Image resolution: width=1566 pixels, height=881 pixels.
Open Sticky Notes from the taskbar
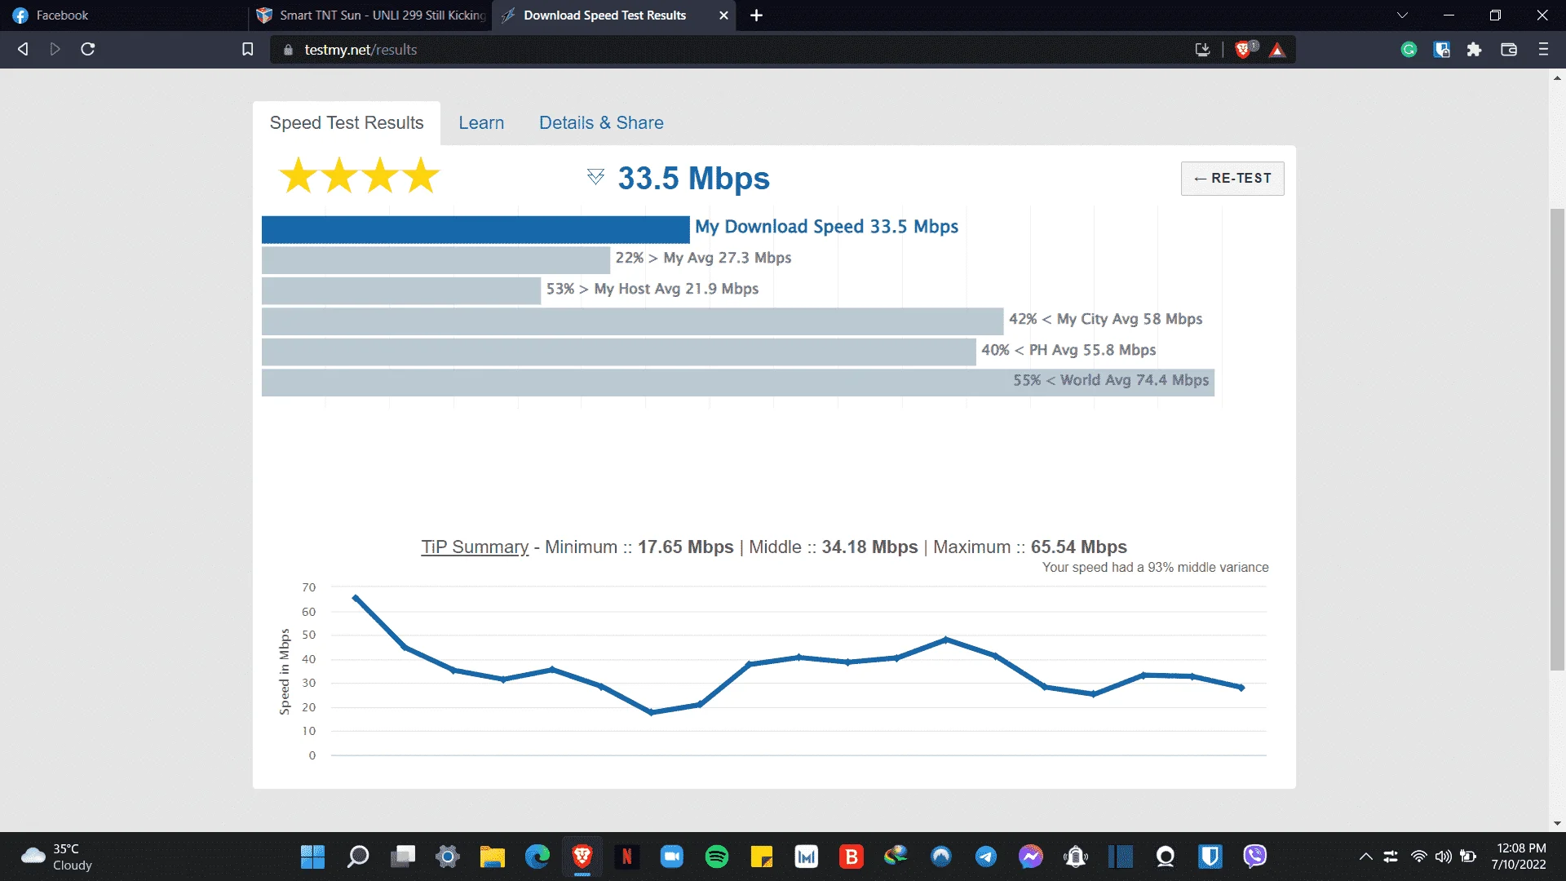762,857
